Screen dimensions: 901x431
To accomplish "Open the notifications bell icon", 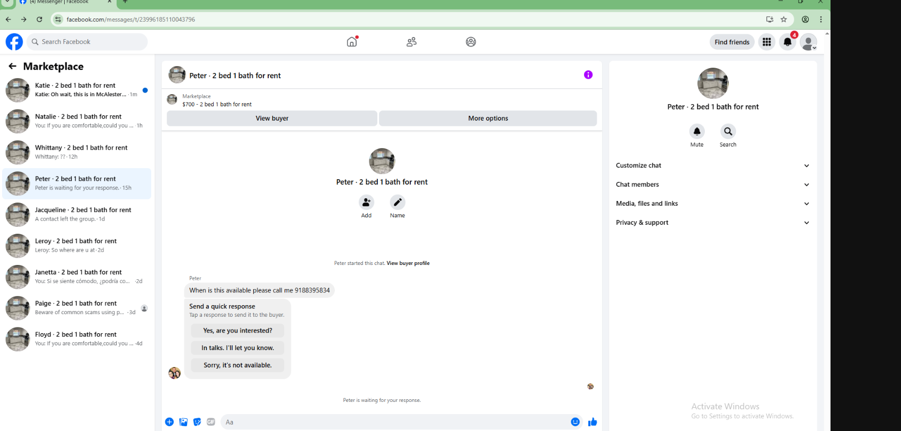I will point(788,42).
